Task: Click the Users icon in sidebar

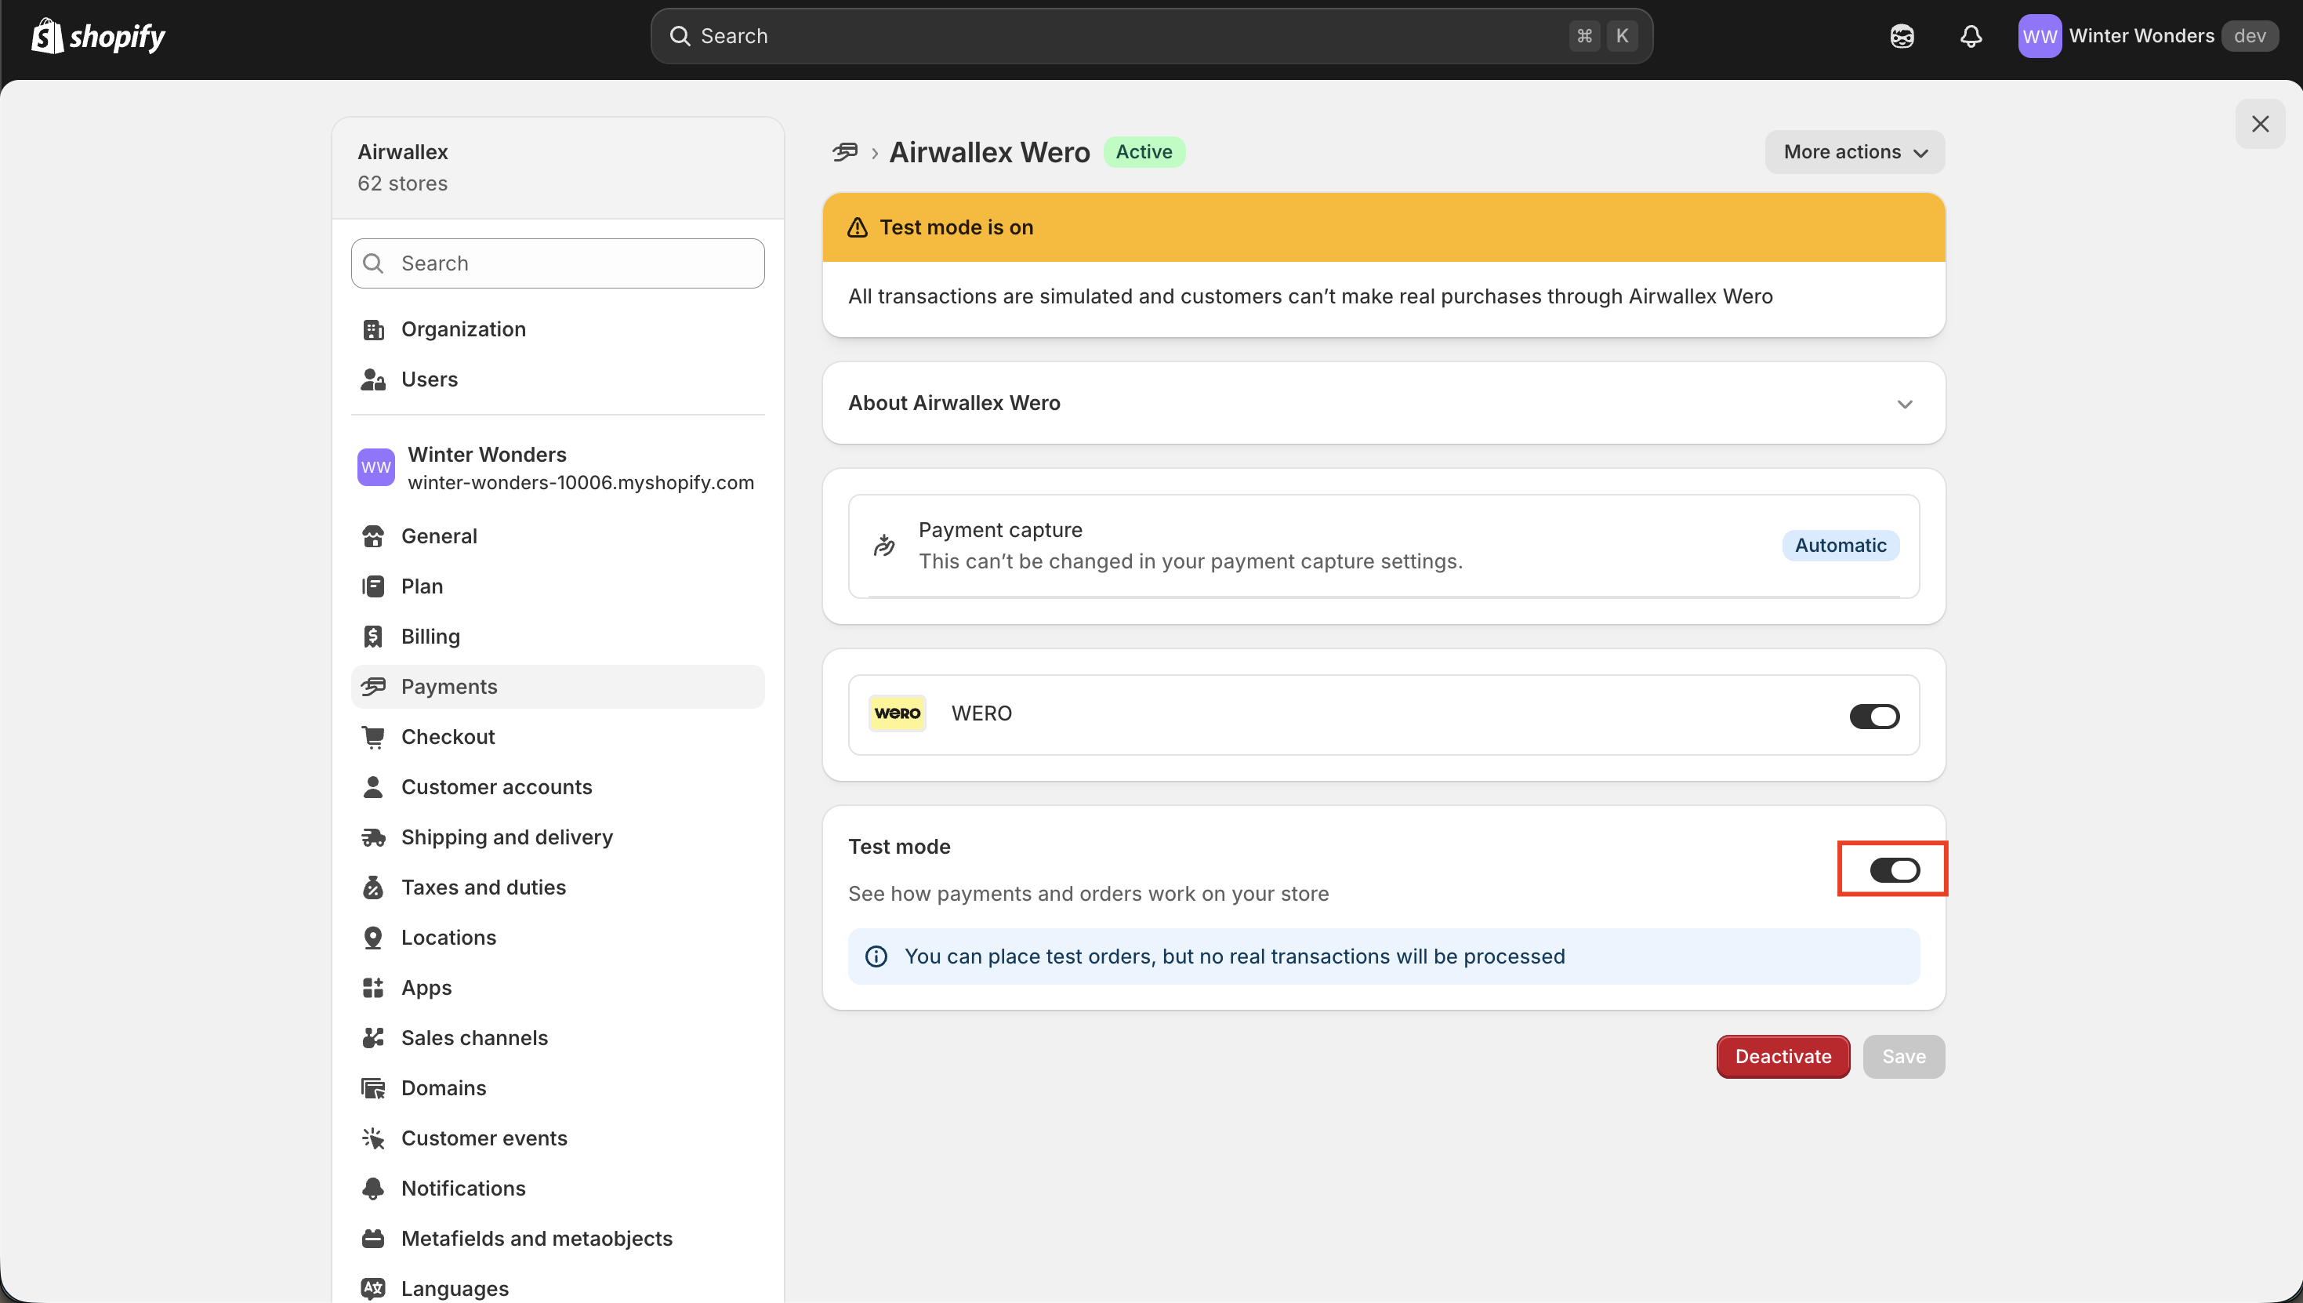Action: (373, 379)
